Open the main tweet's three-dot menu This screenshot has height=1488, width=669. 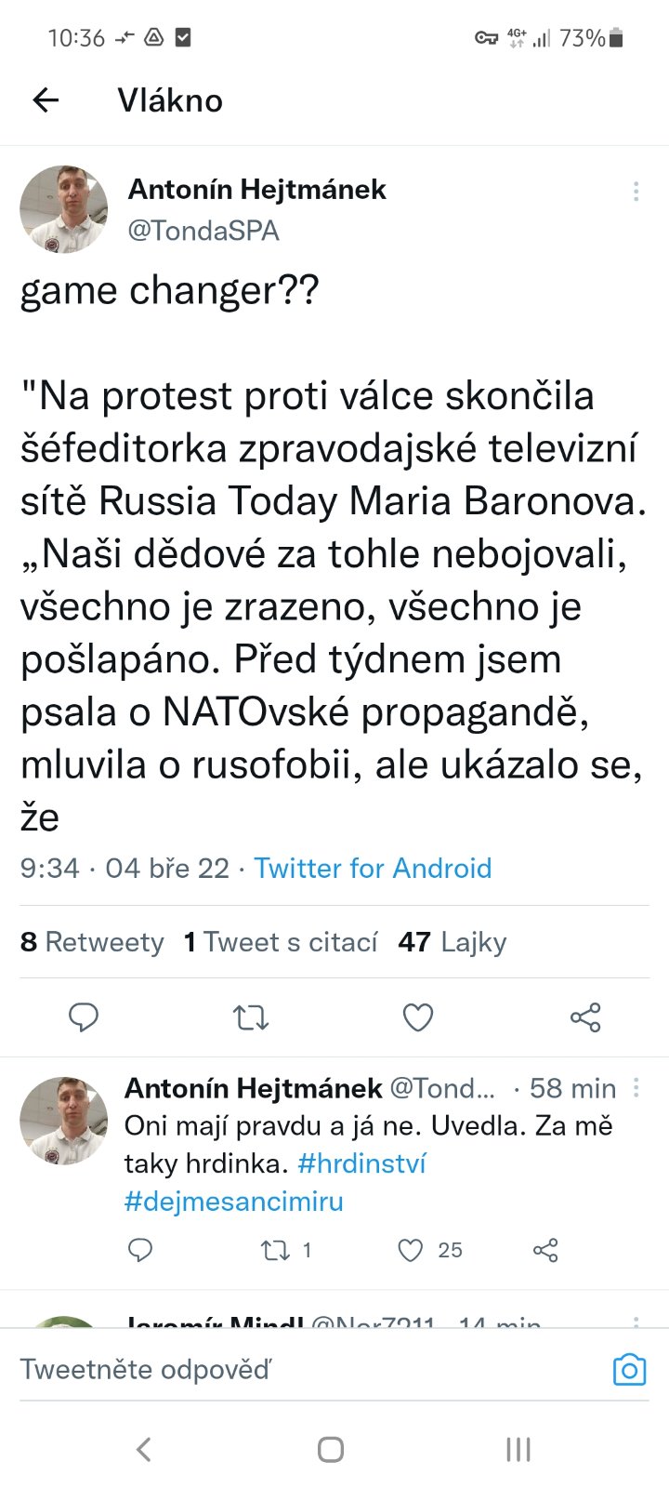[636, 192]
